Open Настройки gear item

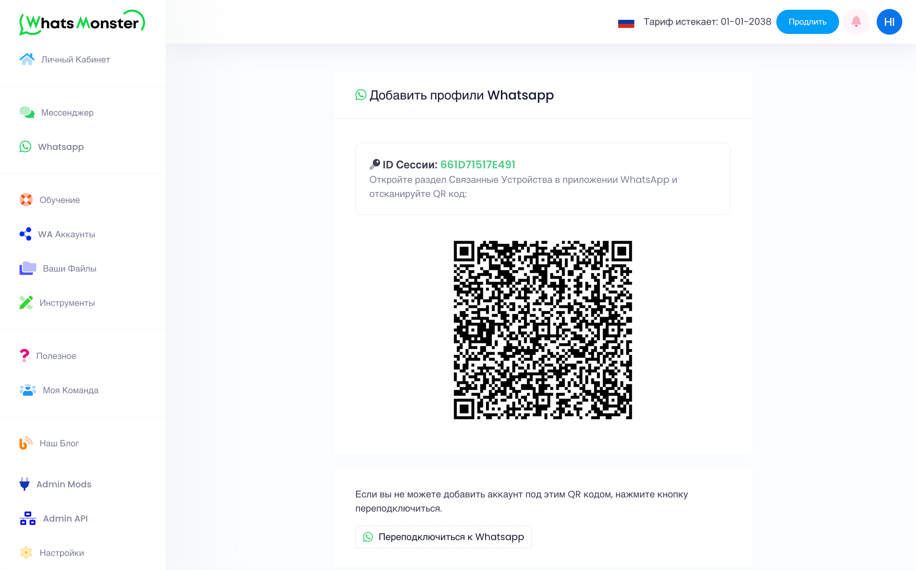coord(61,553)
